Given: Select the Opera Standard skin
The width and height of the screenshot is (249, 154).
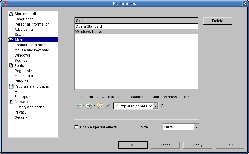Looking at the screenshot, I should [x=89, y=26].
